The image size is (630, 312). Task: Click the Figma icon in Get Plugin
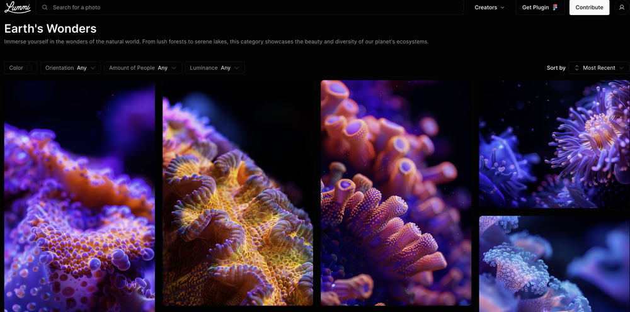coord(555,7)
